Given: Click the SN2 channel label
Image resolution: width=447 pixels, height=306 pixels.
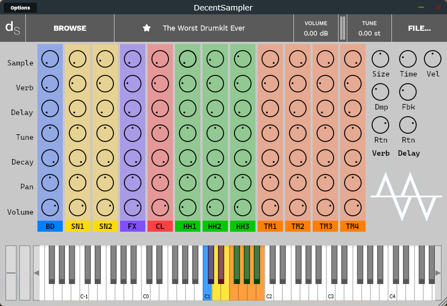Looking at the screenshot, I should [x=105, y=226].
